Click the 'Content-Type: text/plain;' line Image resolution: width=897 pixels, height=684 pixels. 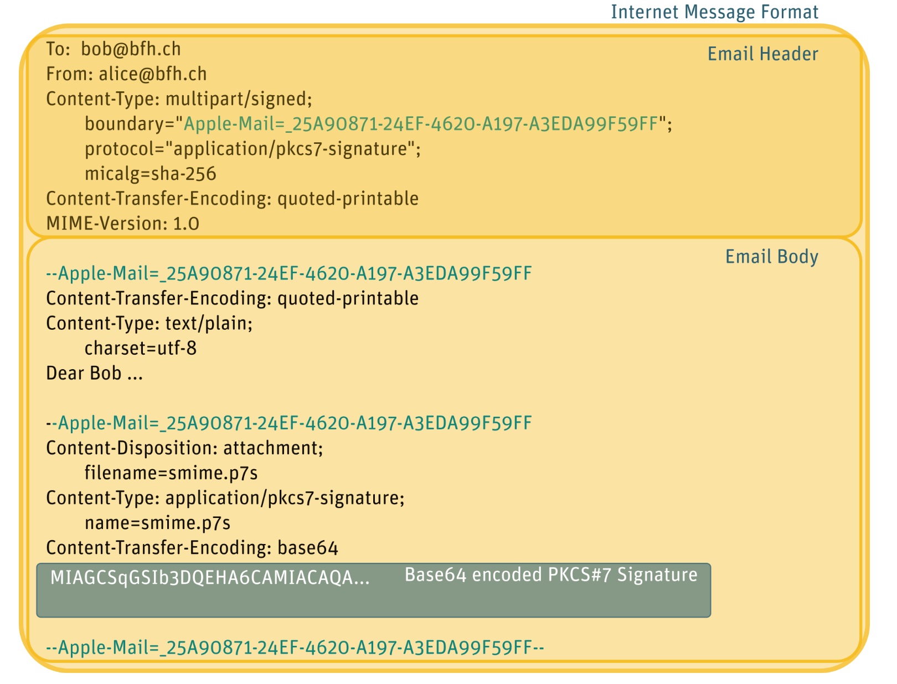[x=149, y=323]
